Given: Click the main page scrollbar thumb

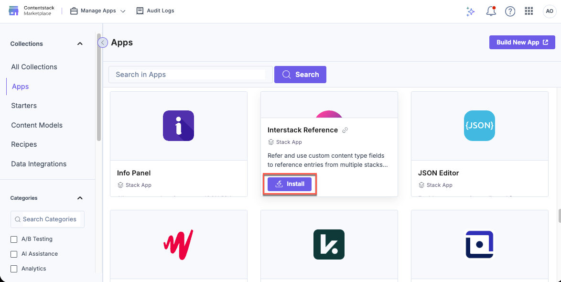Looking at the screenshot, I should point(560,216).
